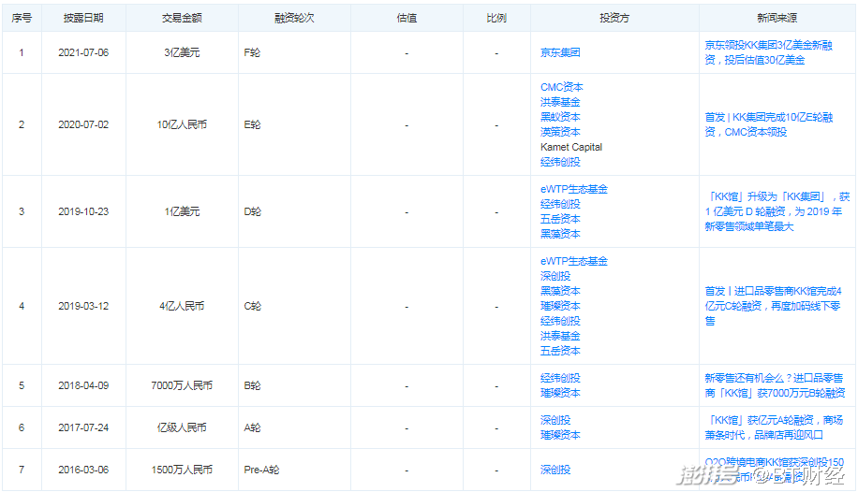Select the date 2019-10-23
This screenshot has height=492, width=858.
pyautogui.click(x=83, y=211)
